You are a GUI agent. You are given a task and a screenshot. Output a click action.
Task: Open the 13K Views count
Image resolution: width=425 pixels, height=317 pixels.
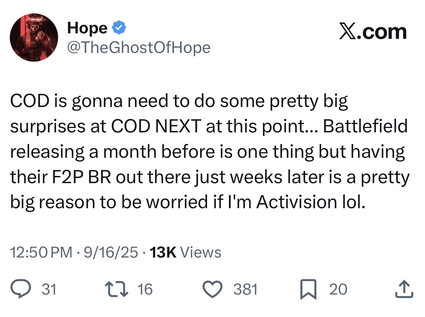185,252
